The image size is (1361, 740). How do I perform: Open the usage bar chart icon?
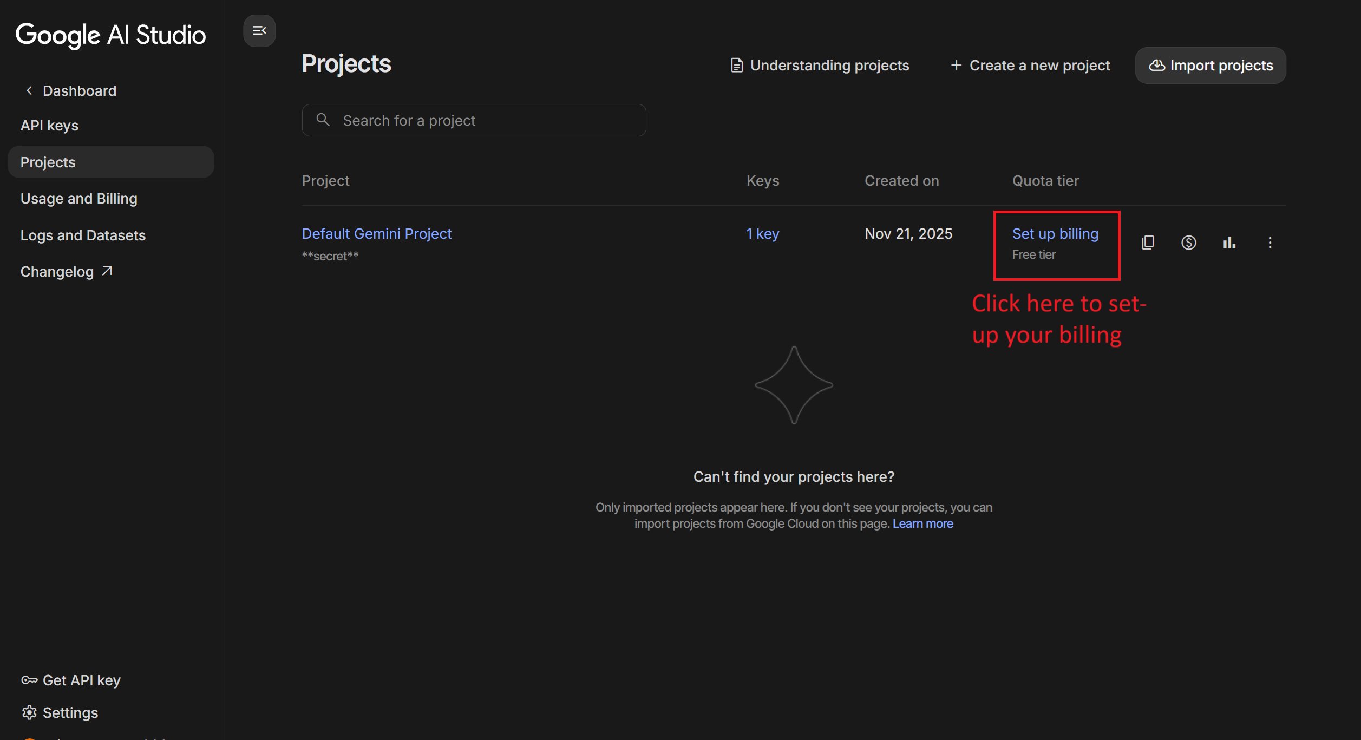[x=1229, y=243]
